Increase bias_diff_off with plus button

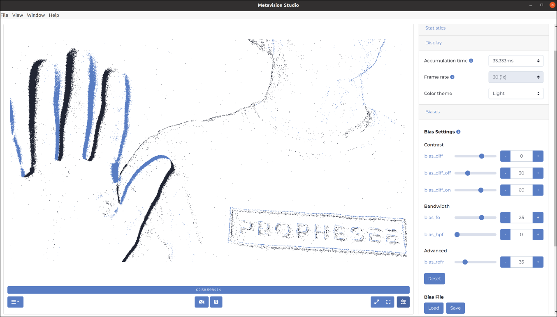[538, 173]
